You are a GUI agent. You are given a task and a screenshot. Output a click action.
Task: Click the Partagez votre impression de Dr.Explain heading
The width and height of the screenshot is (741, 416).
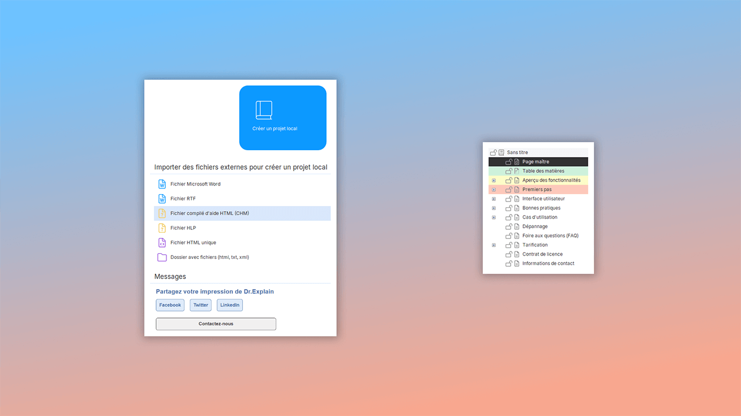click(x=215, y=291)
